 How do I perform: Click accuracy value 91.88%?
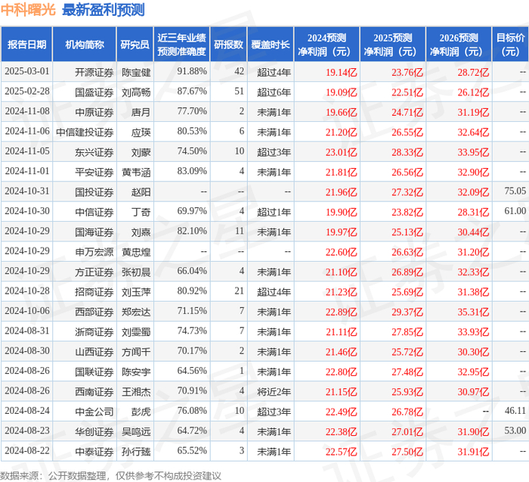192,71
